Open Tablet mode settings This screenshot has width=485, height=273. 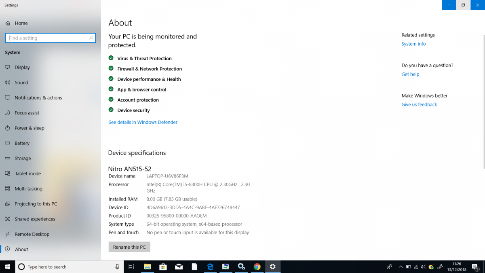[27, 174]
